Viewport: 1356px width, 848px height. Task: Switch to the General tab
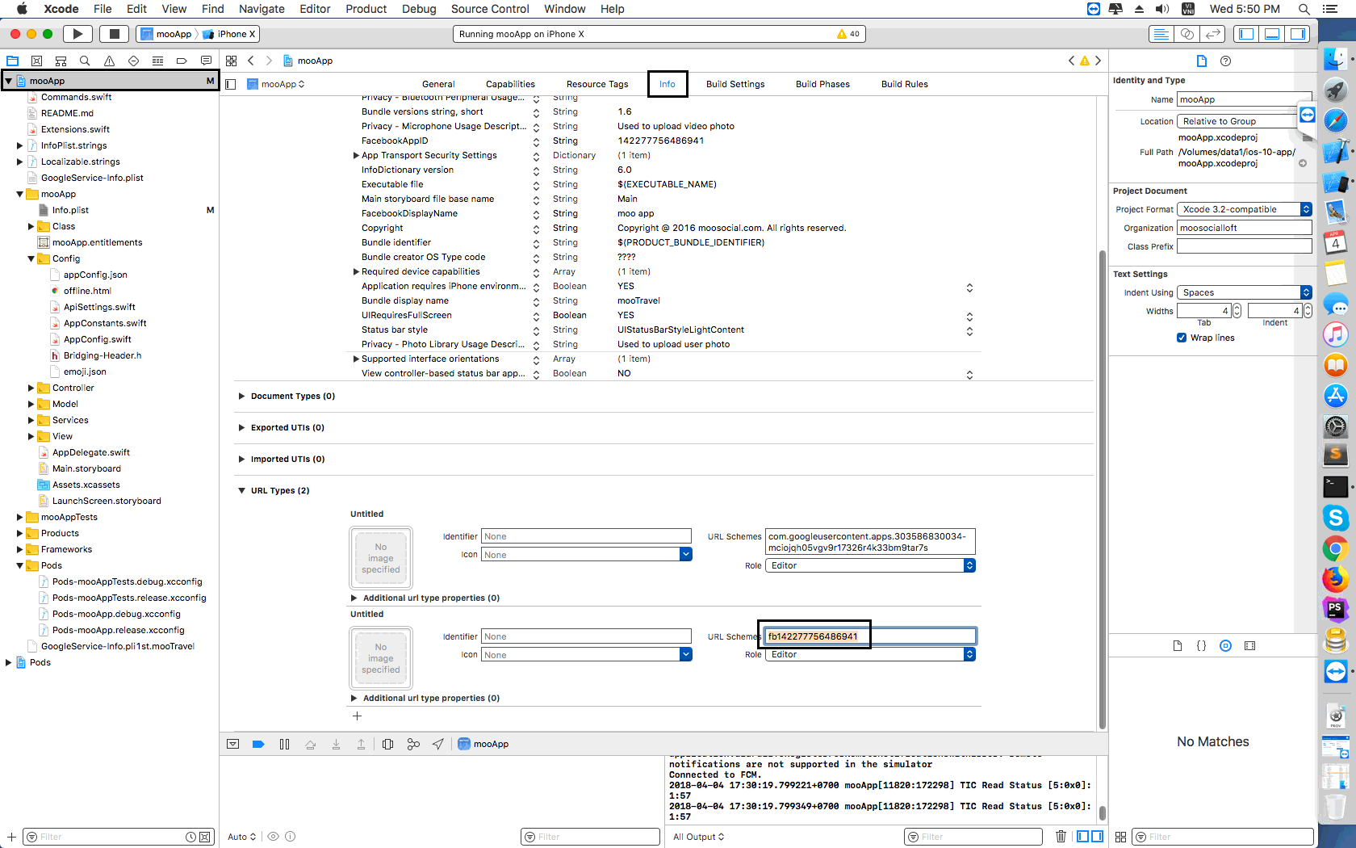pyautogui.click(x=438, y=84)
